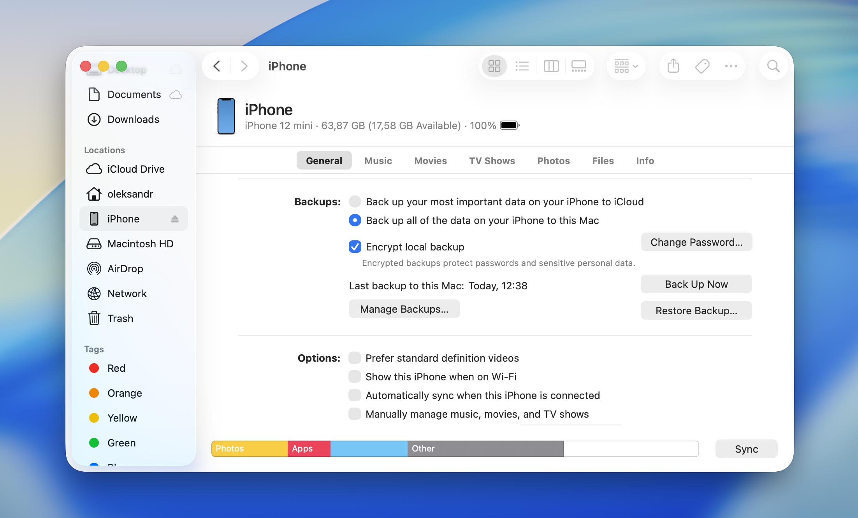Select the Orange tag

[134, 393]
